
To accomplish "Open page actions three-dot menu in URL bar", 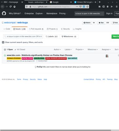I will click(x=77, y=7).
